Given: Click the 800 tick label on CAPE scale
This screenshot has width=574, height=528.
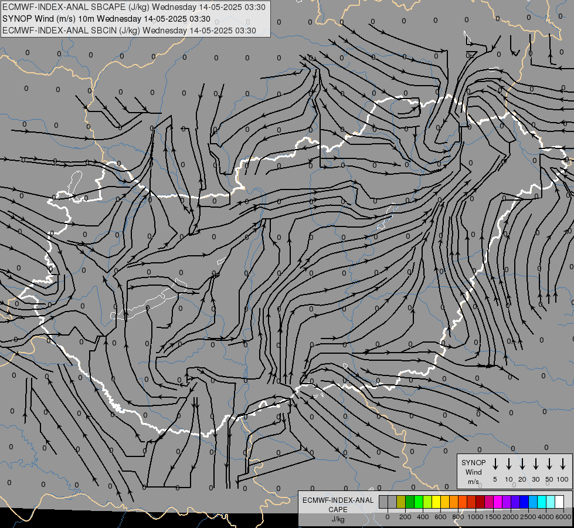Looking at the screenshot, I should pyautogui.click(x=458, y=517).
